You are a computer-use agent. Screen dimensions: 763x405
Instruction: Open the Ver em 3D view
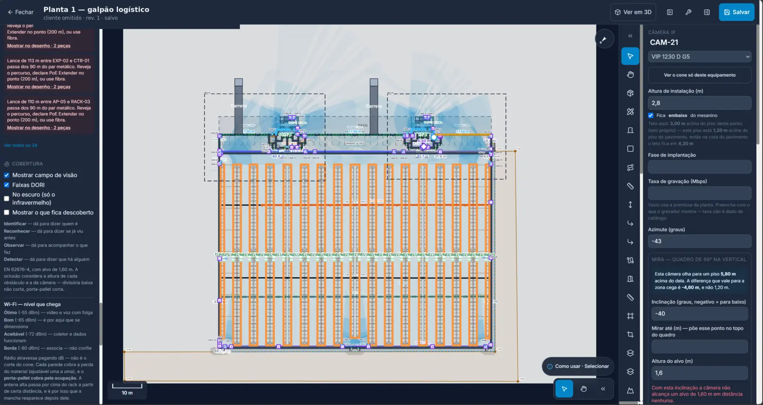(633, 12)
